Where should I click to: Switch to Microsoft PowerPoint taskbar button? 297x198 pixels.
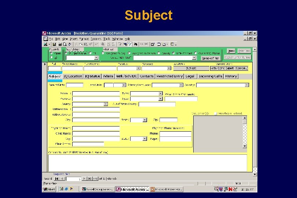click(167, 189)
